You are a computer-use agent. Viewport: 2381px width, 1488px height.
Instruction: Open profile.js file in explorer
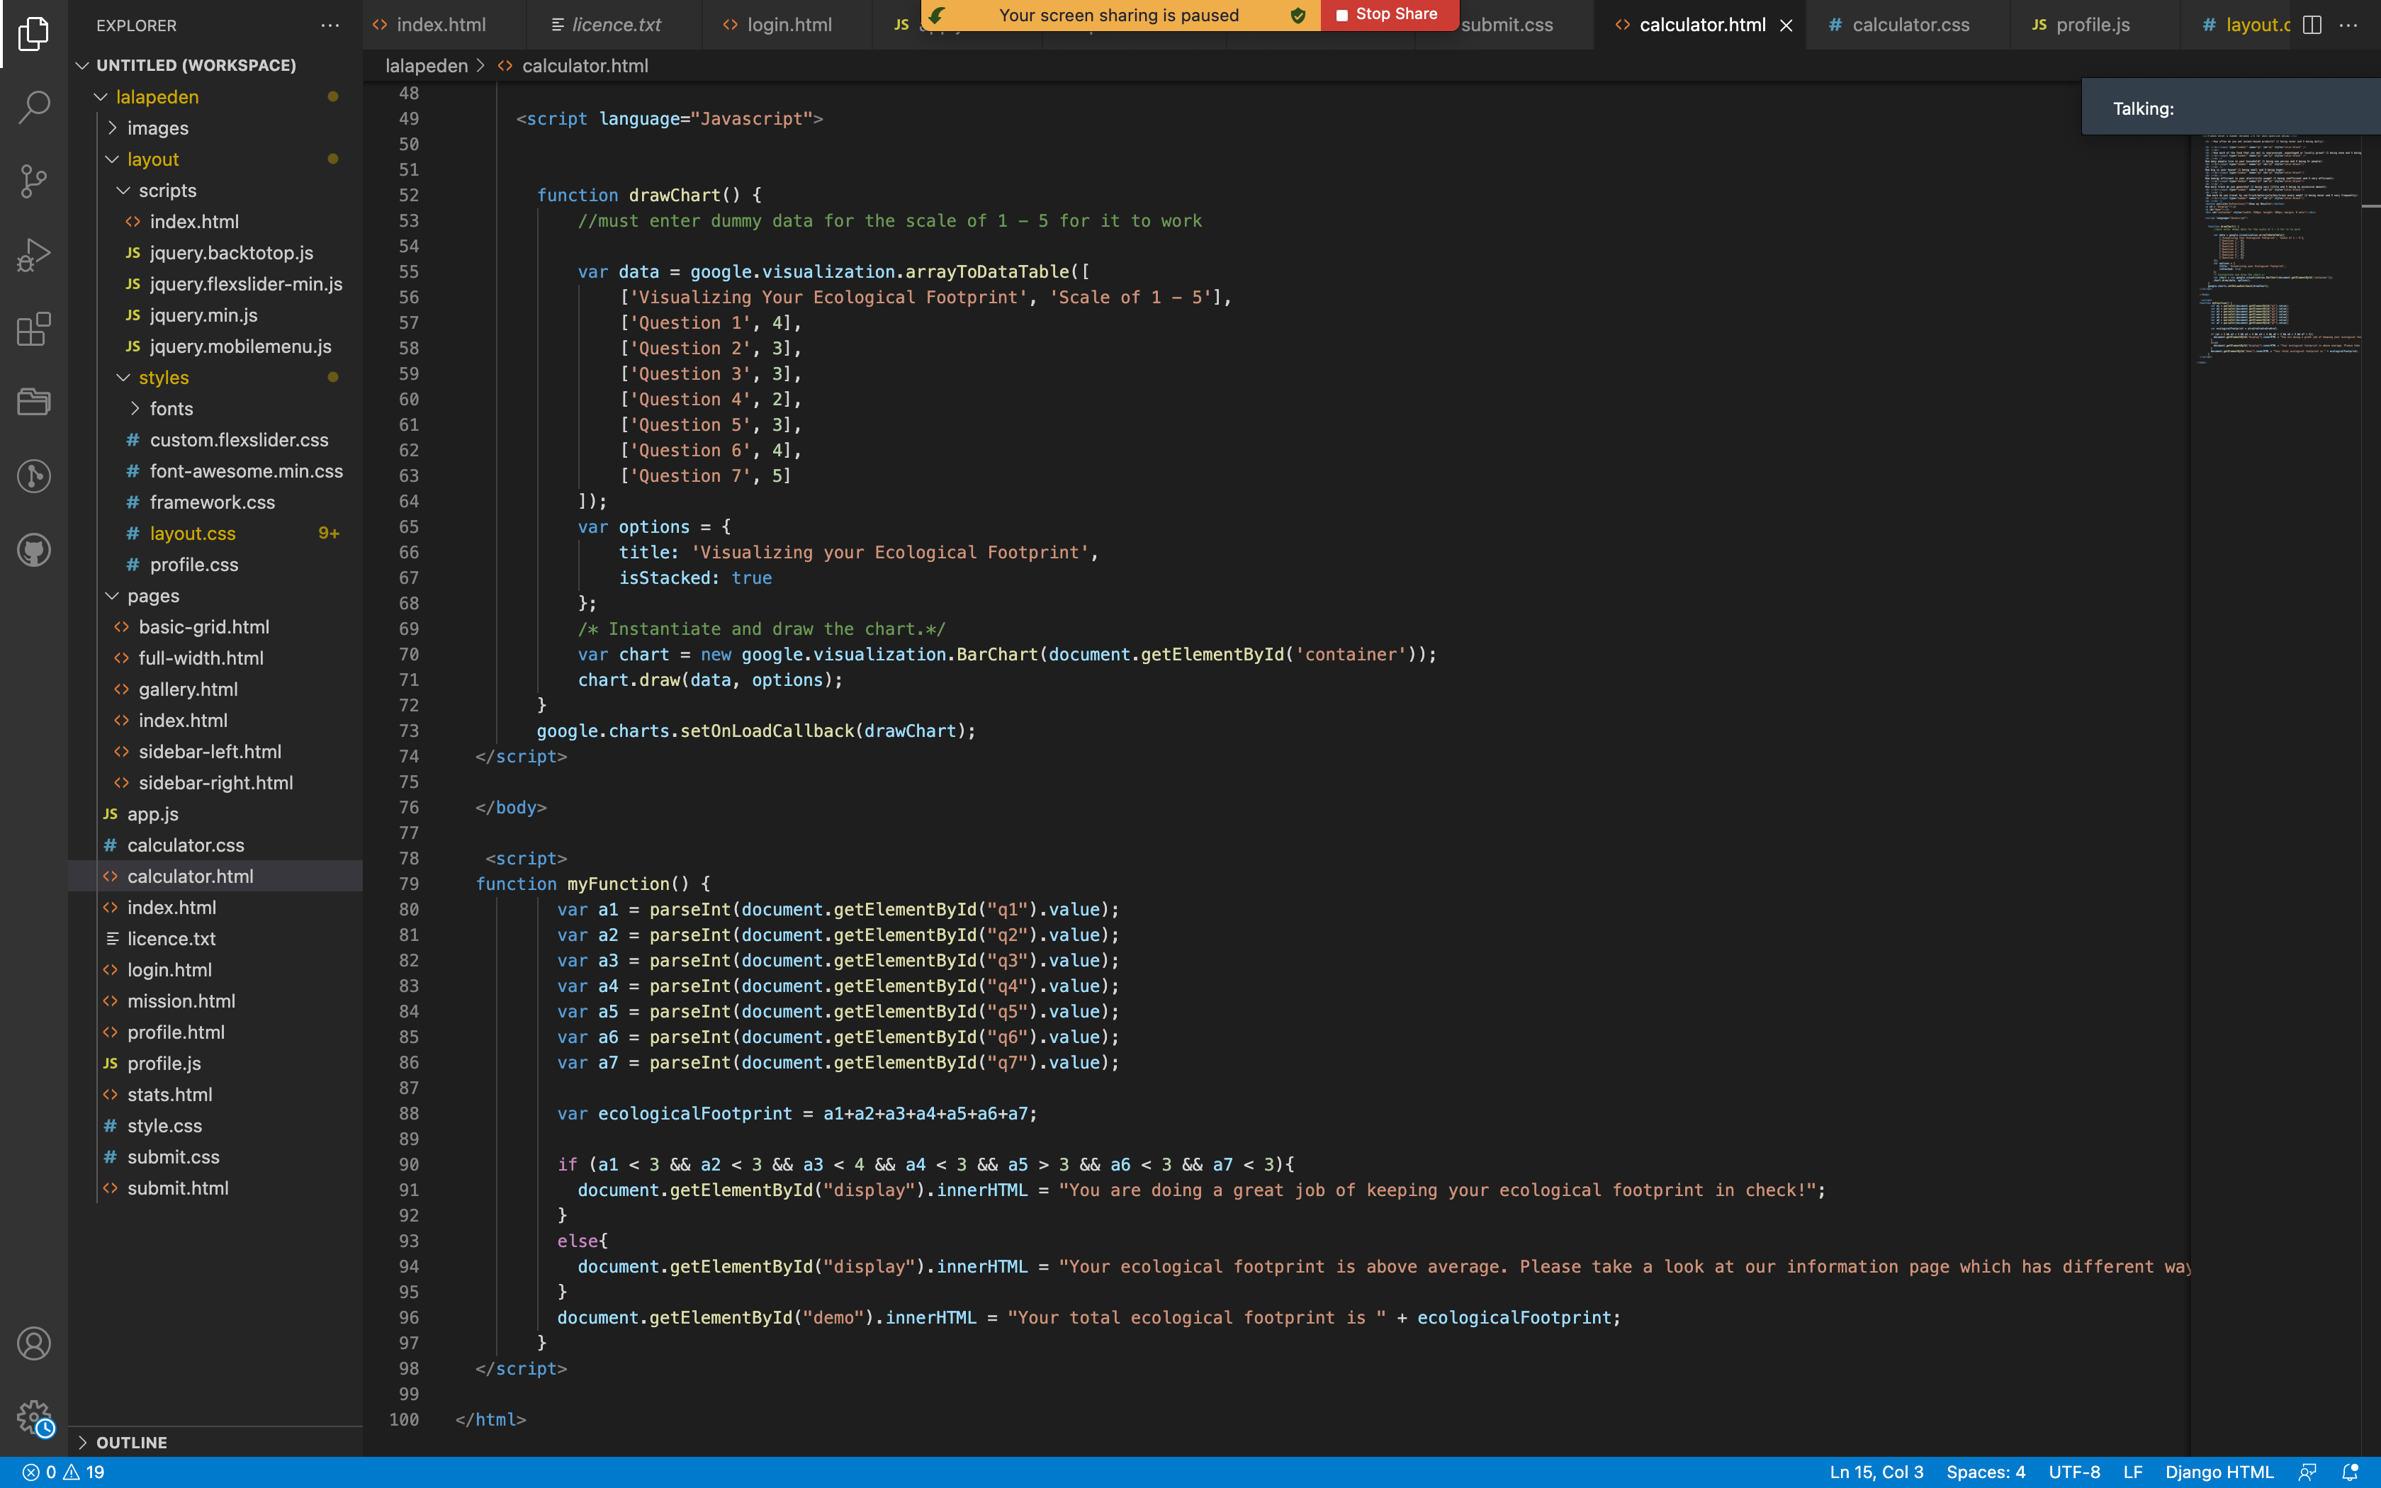pyautogui.click(x=163, y=1063)
